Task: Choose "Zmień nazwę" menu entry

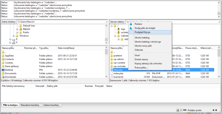Action: 150,59
